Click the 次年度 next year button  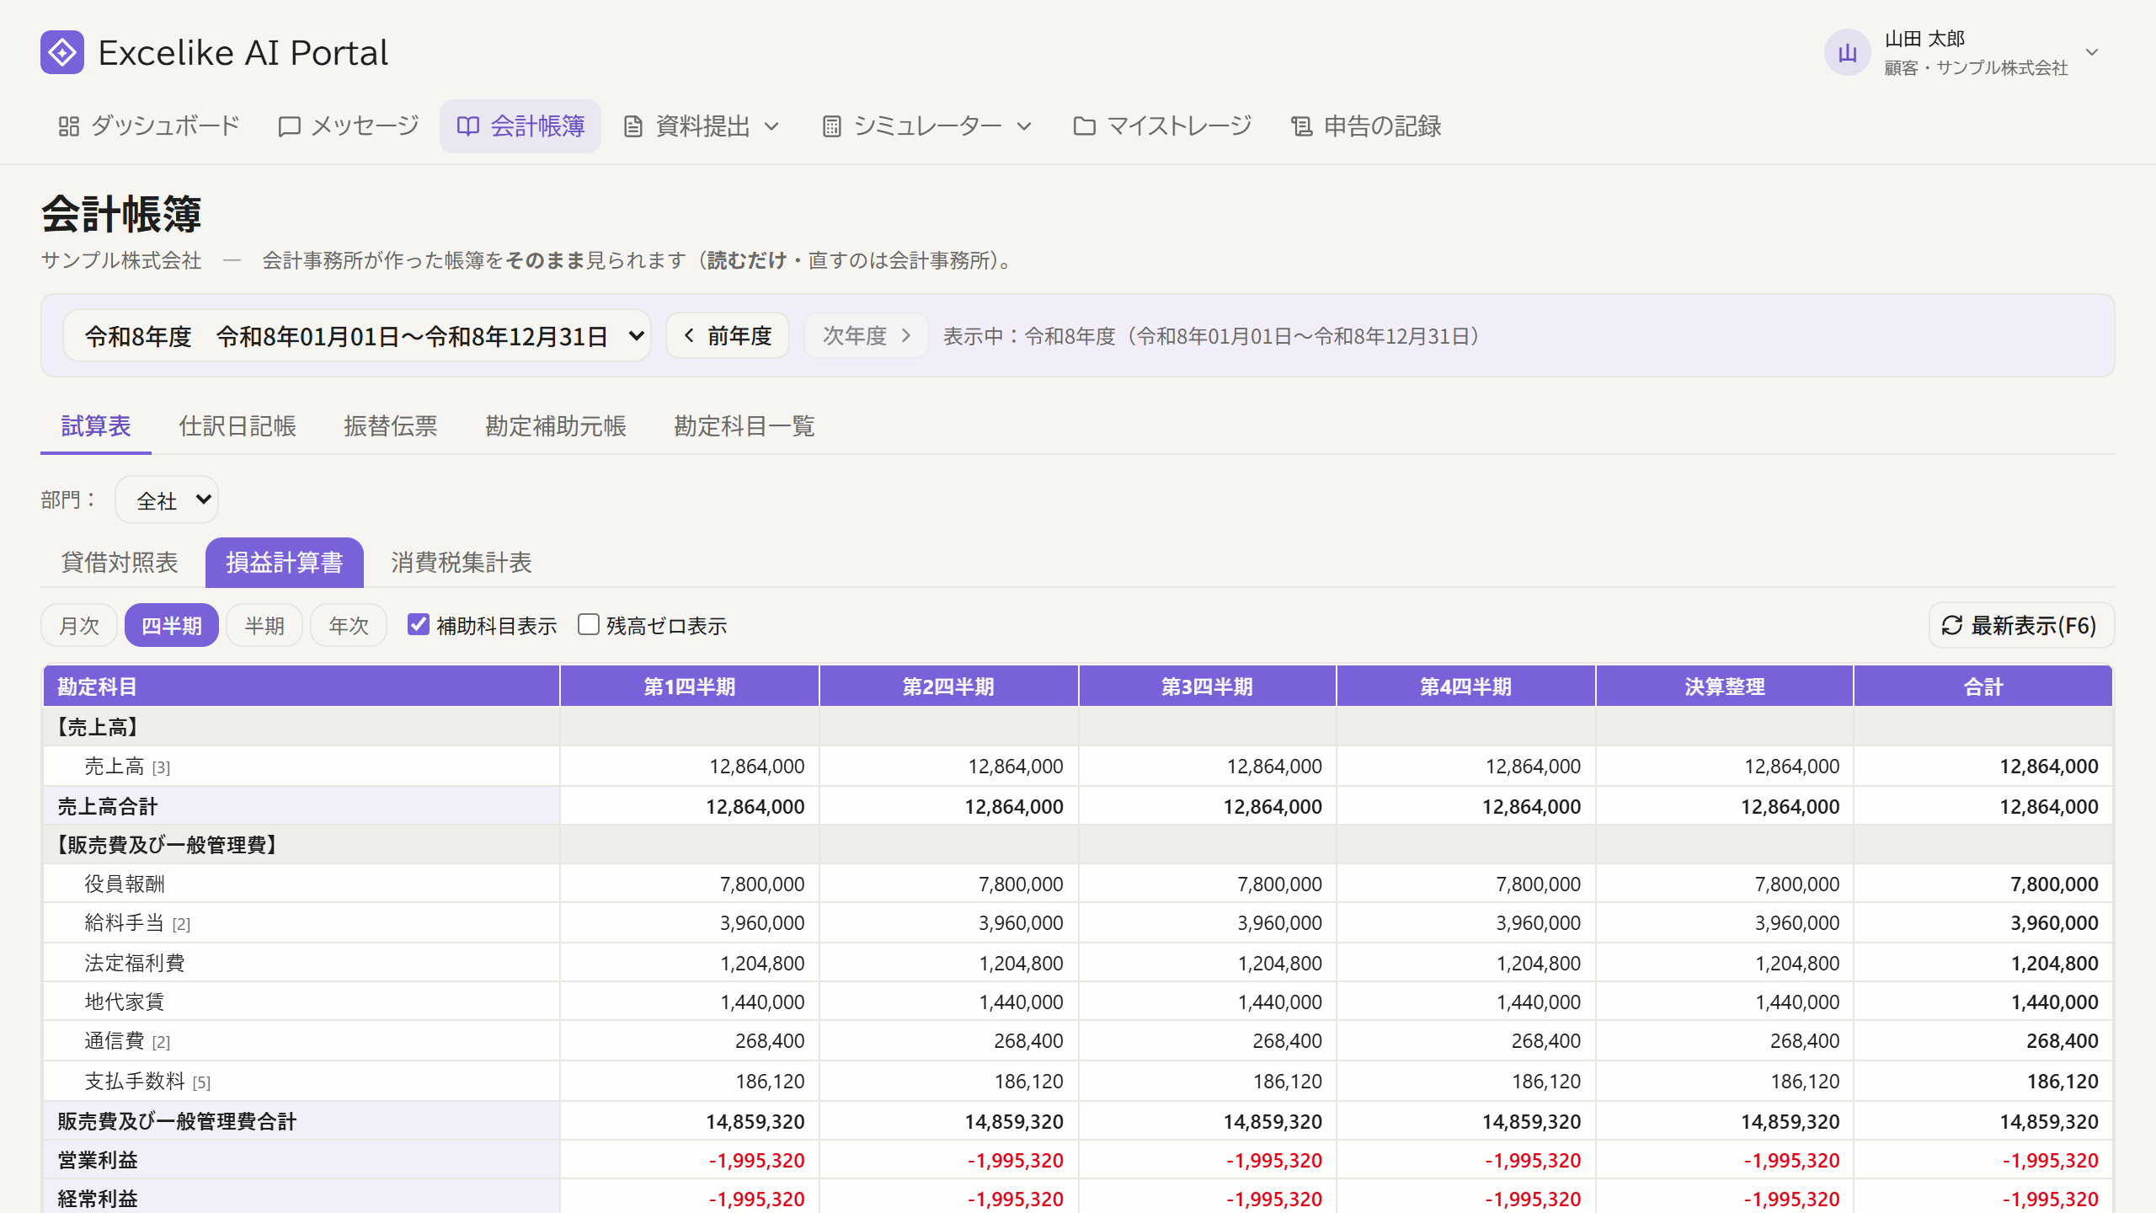[867, 335]
